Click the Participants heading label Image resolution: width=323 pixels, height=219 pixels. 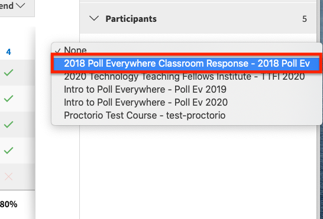[131, 19]
